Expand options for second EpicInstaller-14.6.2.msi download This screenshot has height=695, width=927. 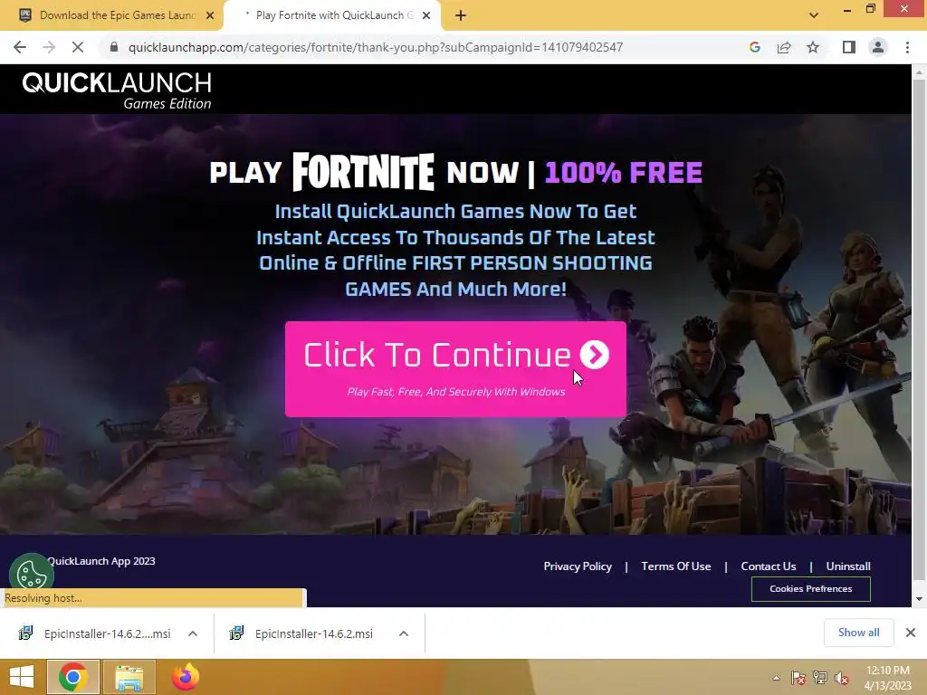404,633
